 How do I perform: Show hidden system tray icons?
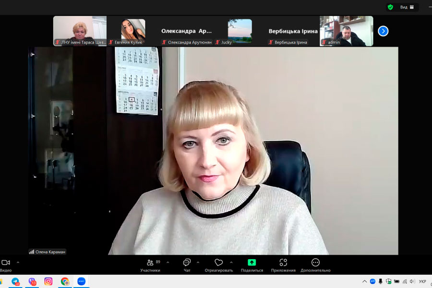[364, 281]
